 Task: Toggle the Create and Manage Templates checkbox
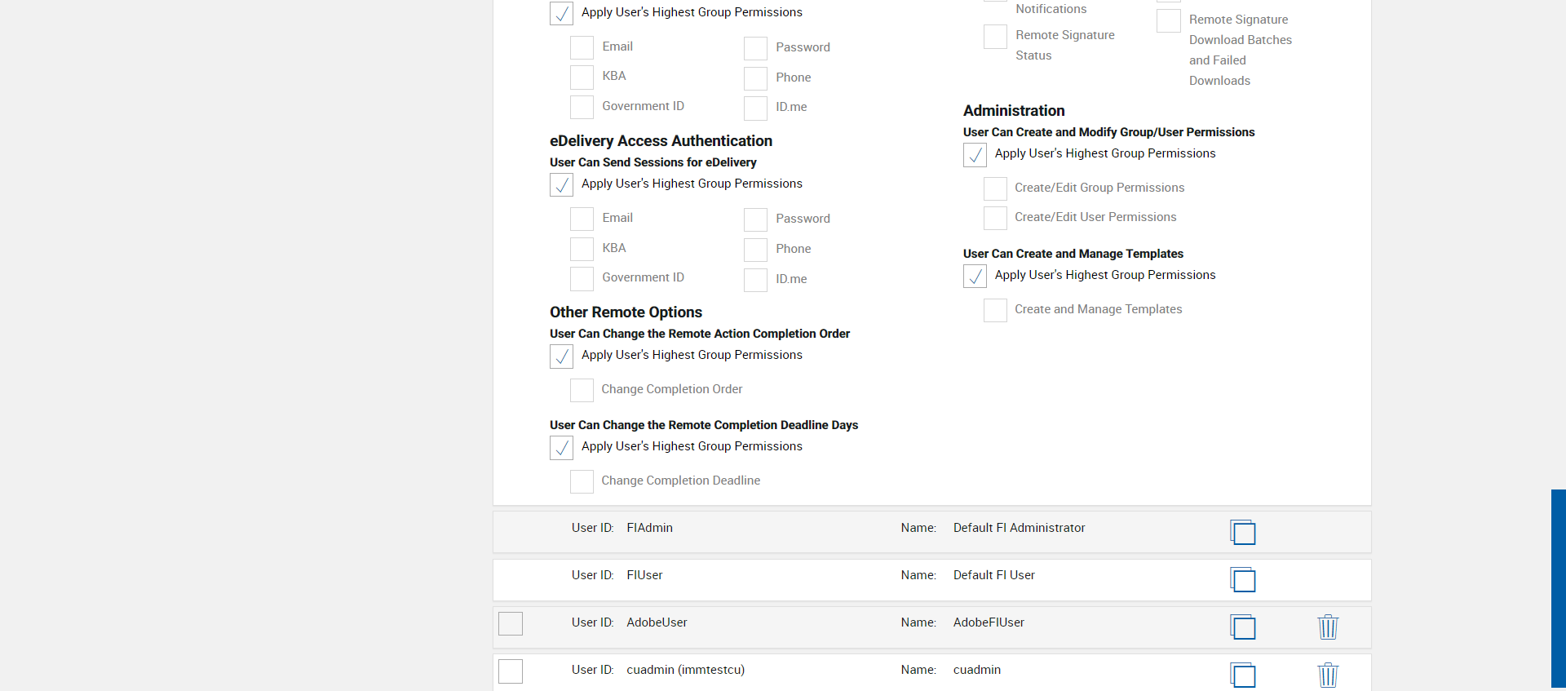(995, 310)
